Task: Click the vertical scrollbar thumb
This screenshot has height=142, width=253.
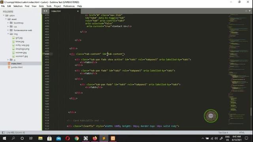Action: (251, 112)
